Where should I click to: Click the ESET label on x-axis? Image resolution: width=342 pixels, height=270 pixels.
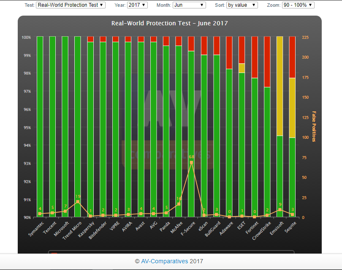tap(242, 225)
